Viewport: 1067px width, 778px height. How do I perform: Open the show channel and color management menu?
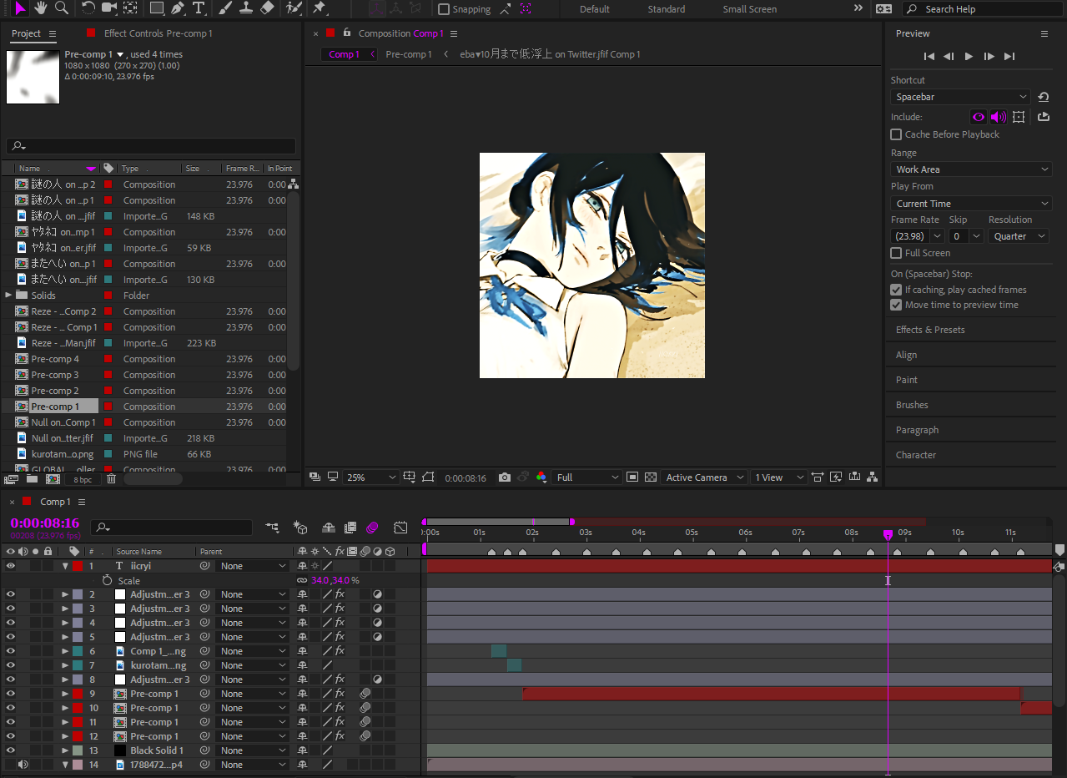(x=541, y=477)
